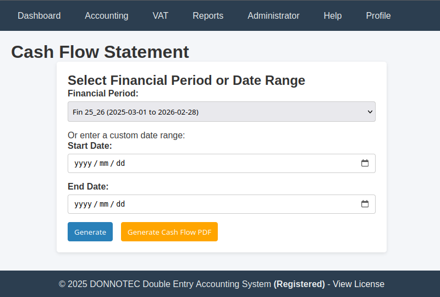Image resolution: width=440 pixels, height=297 pixels.
Task: Expand the Financial Period dropdown
Action: 222,112
